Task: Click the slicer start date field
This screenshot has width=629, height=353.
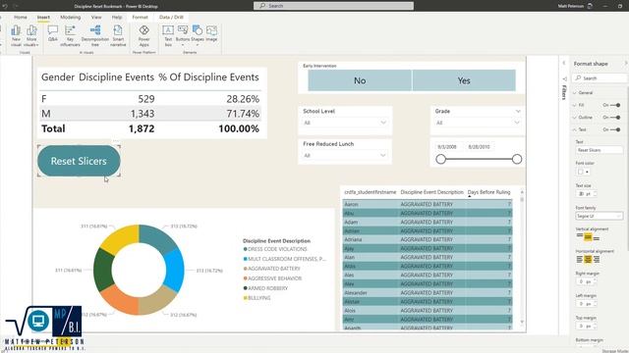Action: click(x=447, y=147)
